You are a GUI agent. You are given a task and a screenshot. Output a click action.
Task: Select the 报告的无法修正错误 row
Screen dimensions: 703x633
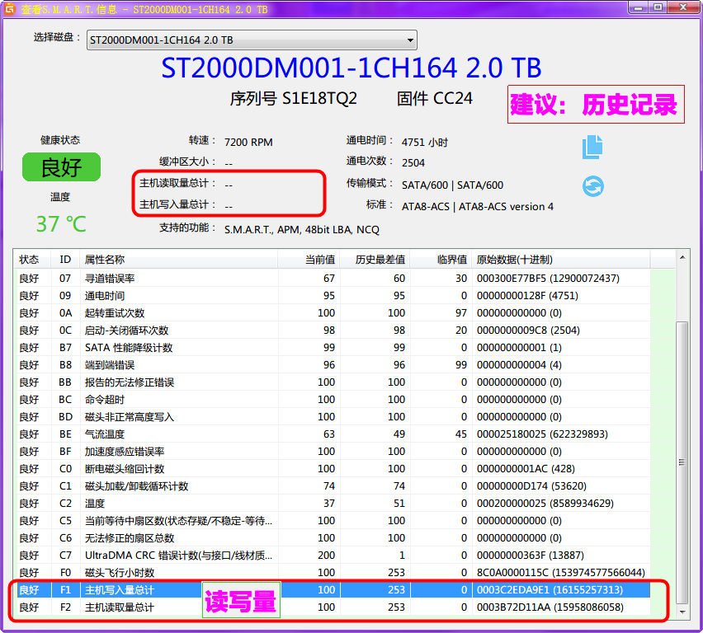(x=332, y=382)
